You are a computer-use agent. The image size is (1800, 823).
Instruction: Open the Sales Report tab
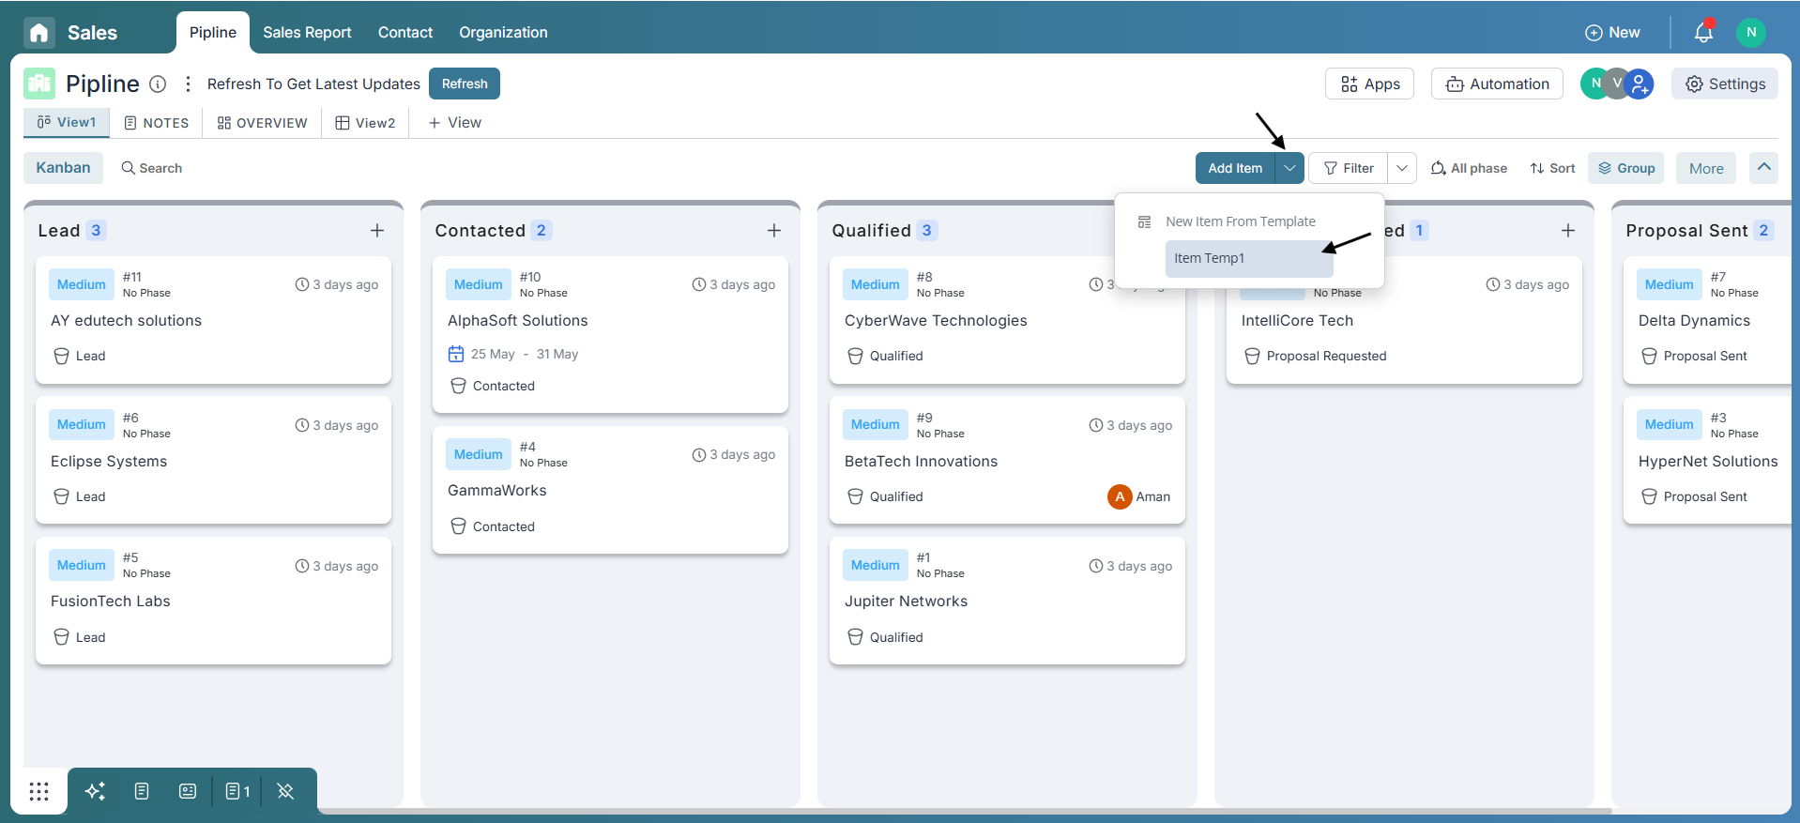(307, 32)
